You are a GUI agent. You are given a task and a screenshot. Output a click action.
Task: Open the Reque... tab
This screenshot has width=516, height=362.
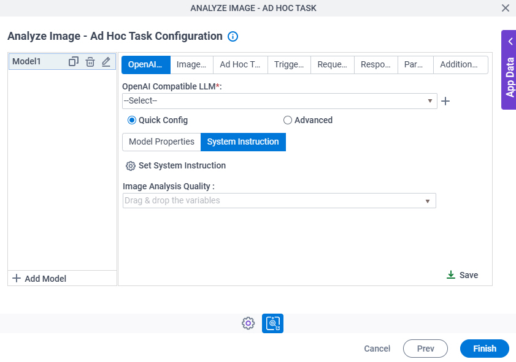click(x=333, y=65)
